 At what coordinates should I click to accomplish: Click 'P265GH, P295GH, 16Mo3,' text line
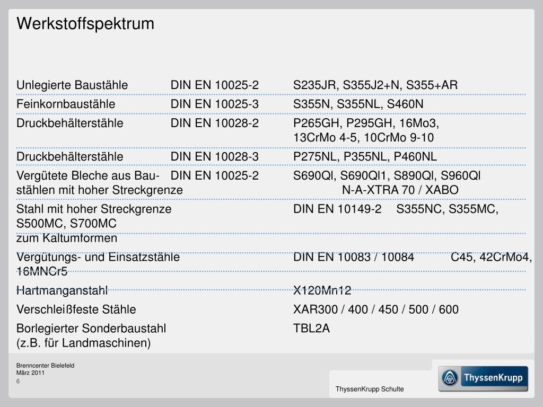coord(366,123)
